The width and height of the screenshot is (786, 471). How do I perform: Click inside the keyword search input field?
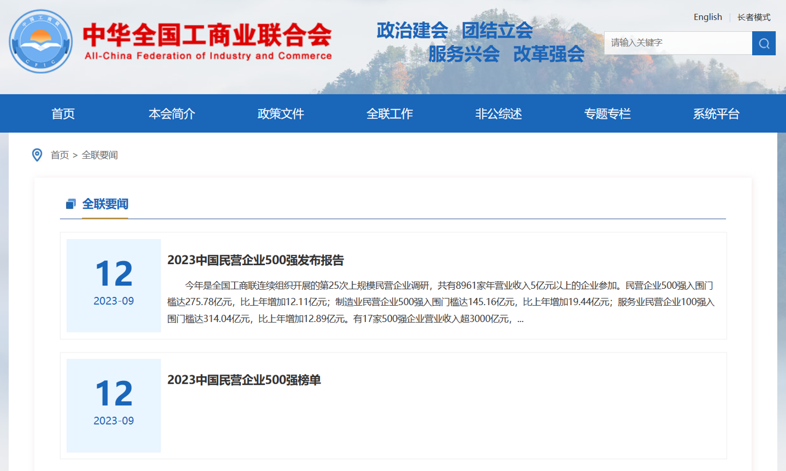click(x=677, y=43)
